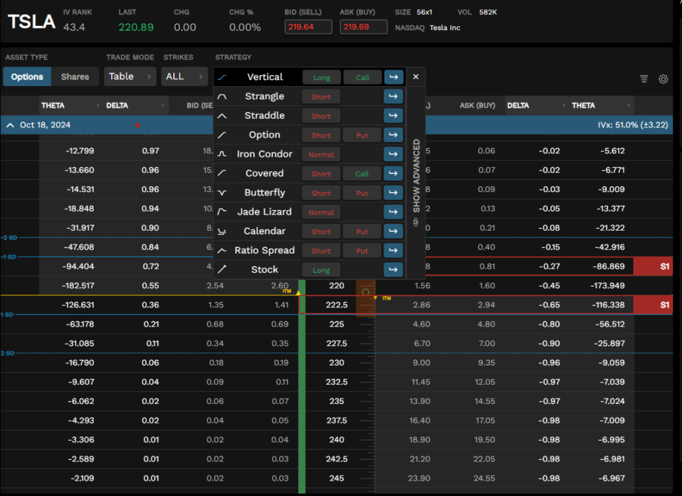Pick the Jade Lizard strategy icon
Image resolution: width=682 pixels, height=496 pixels.
(222, 211)
